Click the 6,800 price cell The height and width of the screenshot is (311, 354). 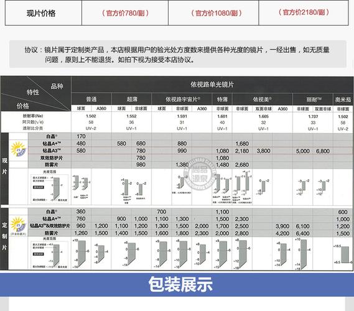tap(323, 151)
